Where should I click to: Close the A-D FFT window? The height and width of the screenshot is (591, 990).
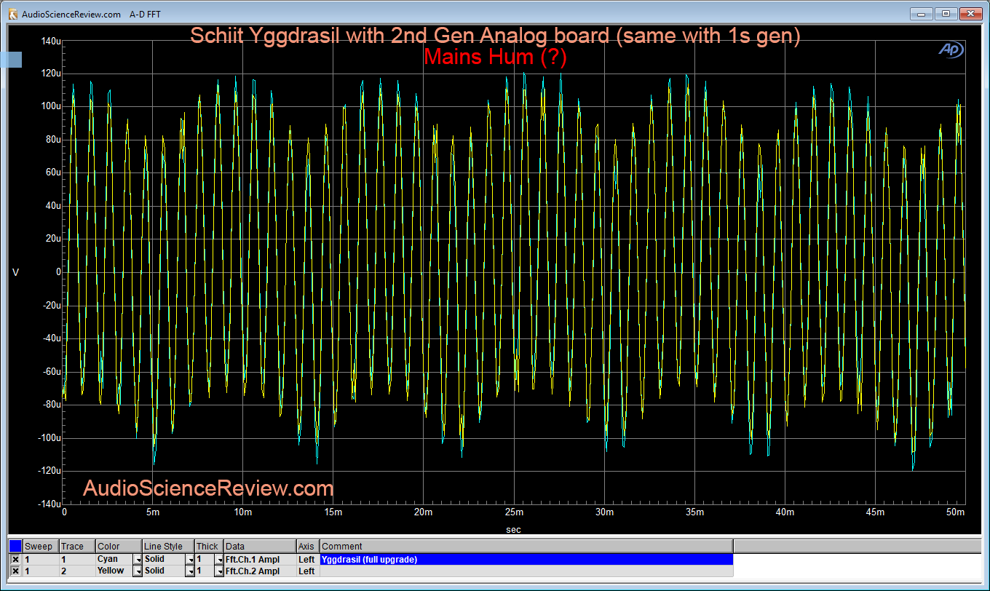970,13
